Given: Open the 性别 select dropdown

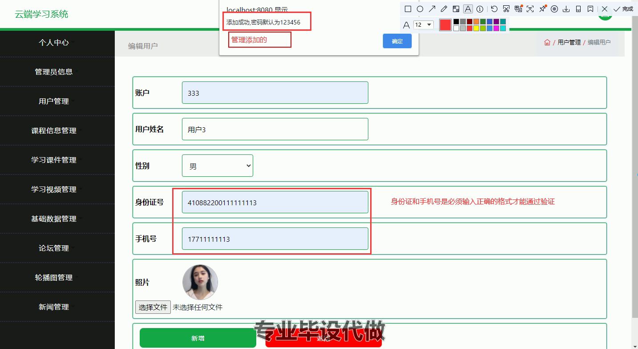Looking at the screenshot, I should 218,166.
